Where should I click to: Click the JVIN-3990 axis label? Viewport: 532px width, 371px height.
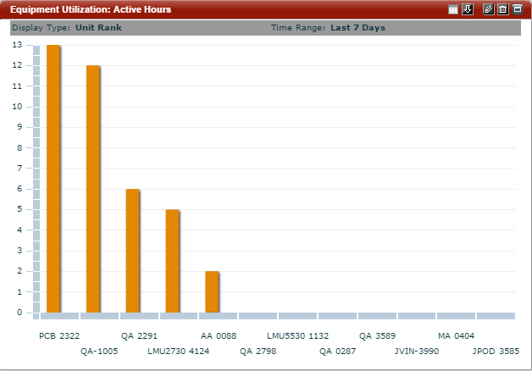click(417, 352)
